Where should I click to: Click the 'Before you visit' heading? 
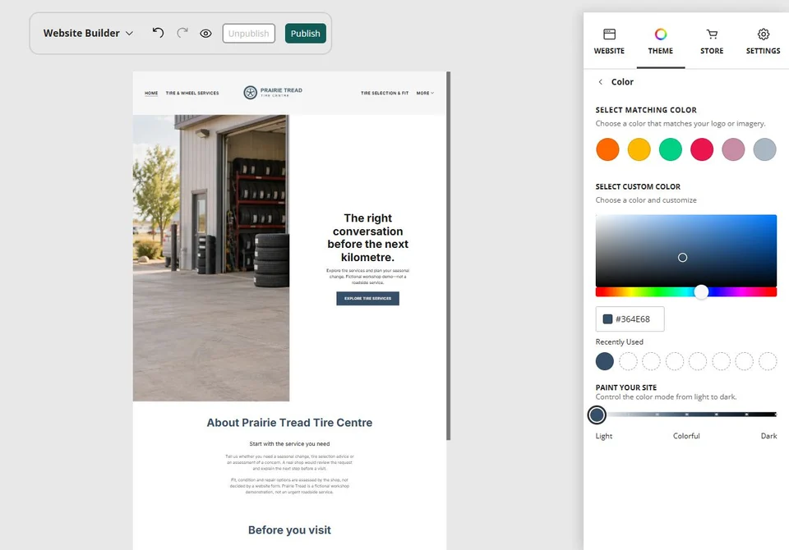(x=289, y=530)
